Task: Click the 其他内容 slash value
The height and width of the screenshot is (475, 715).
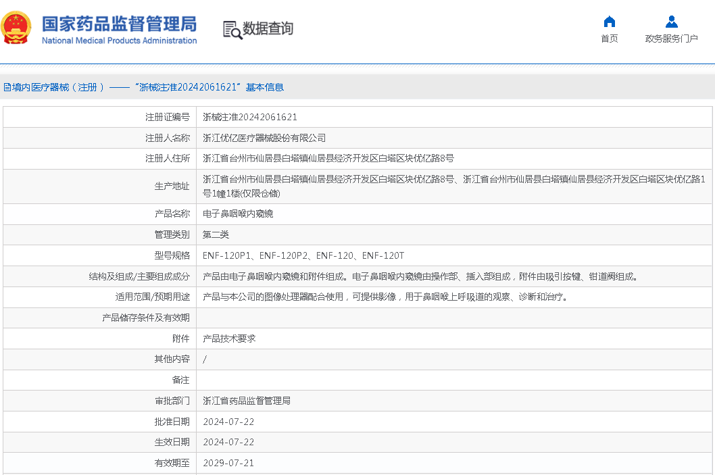Action: tap(205, 359)
